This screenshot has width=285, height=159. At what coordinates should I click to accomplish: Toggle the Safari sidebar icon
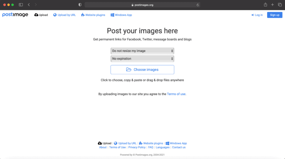21,5
